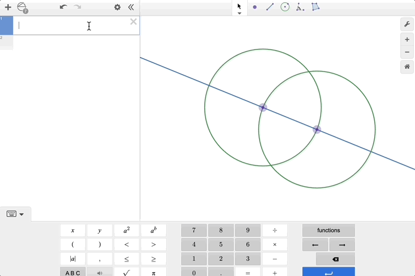Open the Add Item plus menu

tap(8, 8)
